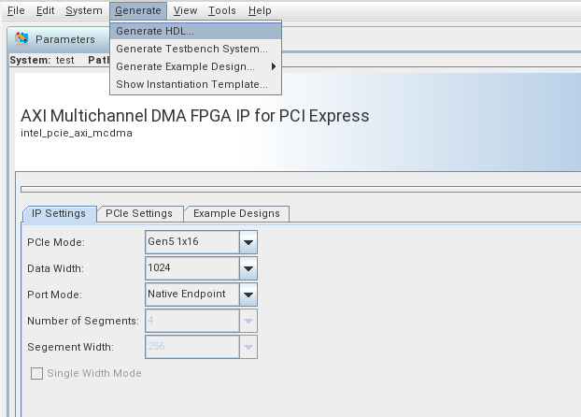Screen dimensions: 581x417
Task: Switch to the Example Designs tab
Action: click(x=236, y=213)
